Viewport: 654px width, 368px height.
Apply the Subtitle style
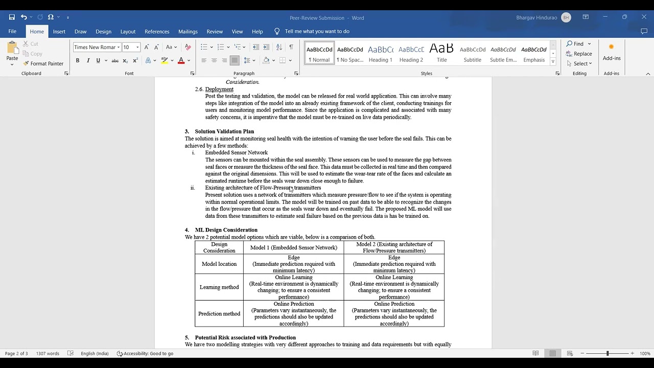point(473,53)
